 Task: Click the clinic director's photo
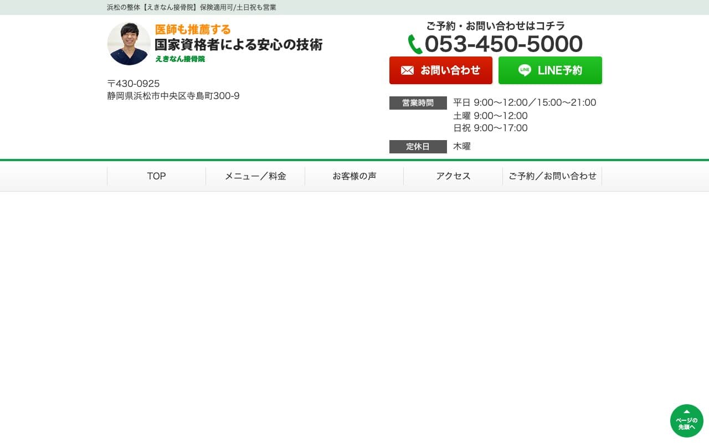coord(129,43)
